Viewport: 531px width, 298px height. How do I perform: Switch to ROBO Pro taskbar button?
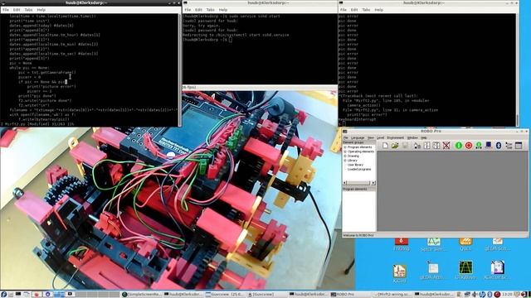tap(350, 295)
